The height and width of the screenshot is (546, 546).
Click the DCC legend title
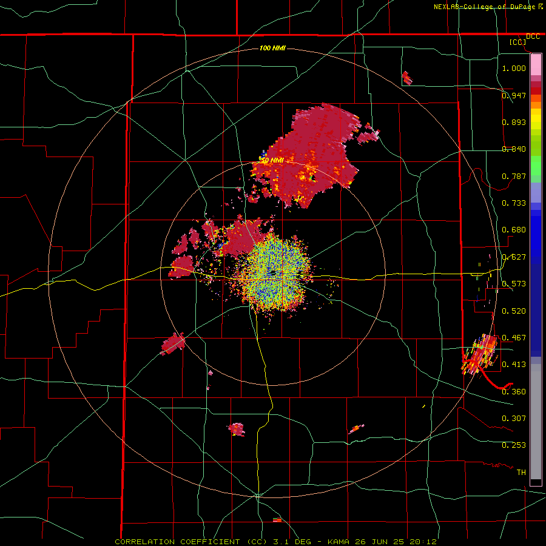533,36
